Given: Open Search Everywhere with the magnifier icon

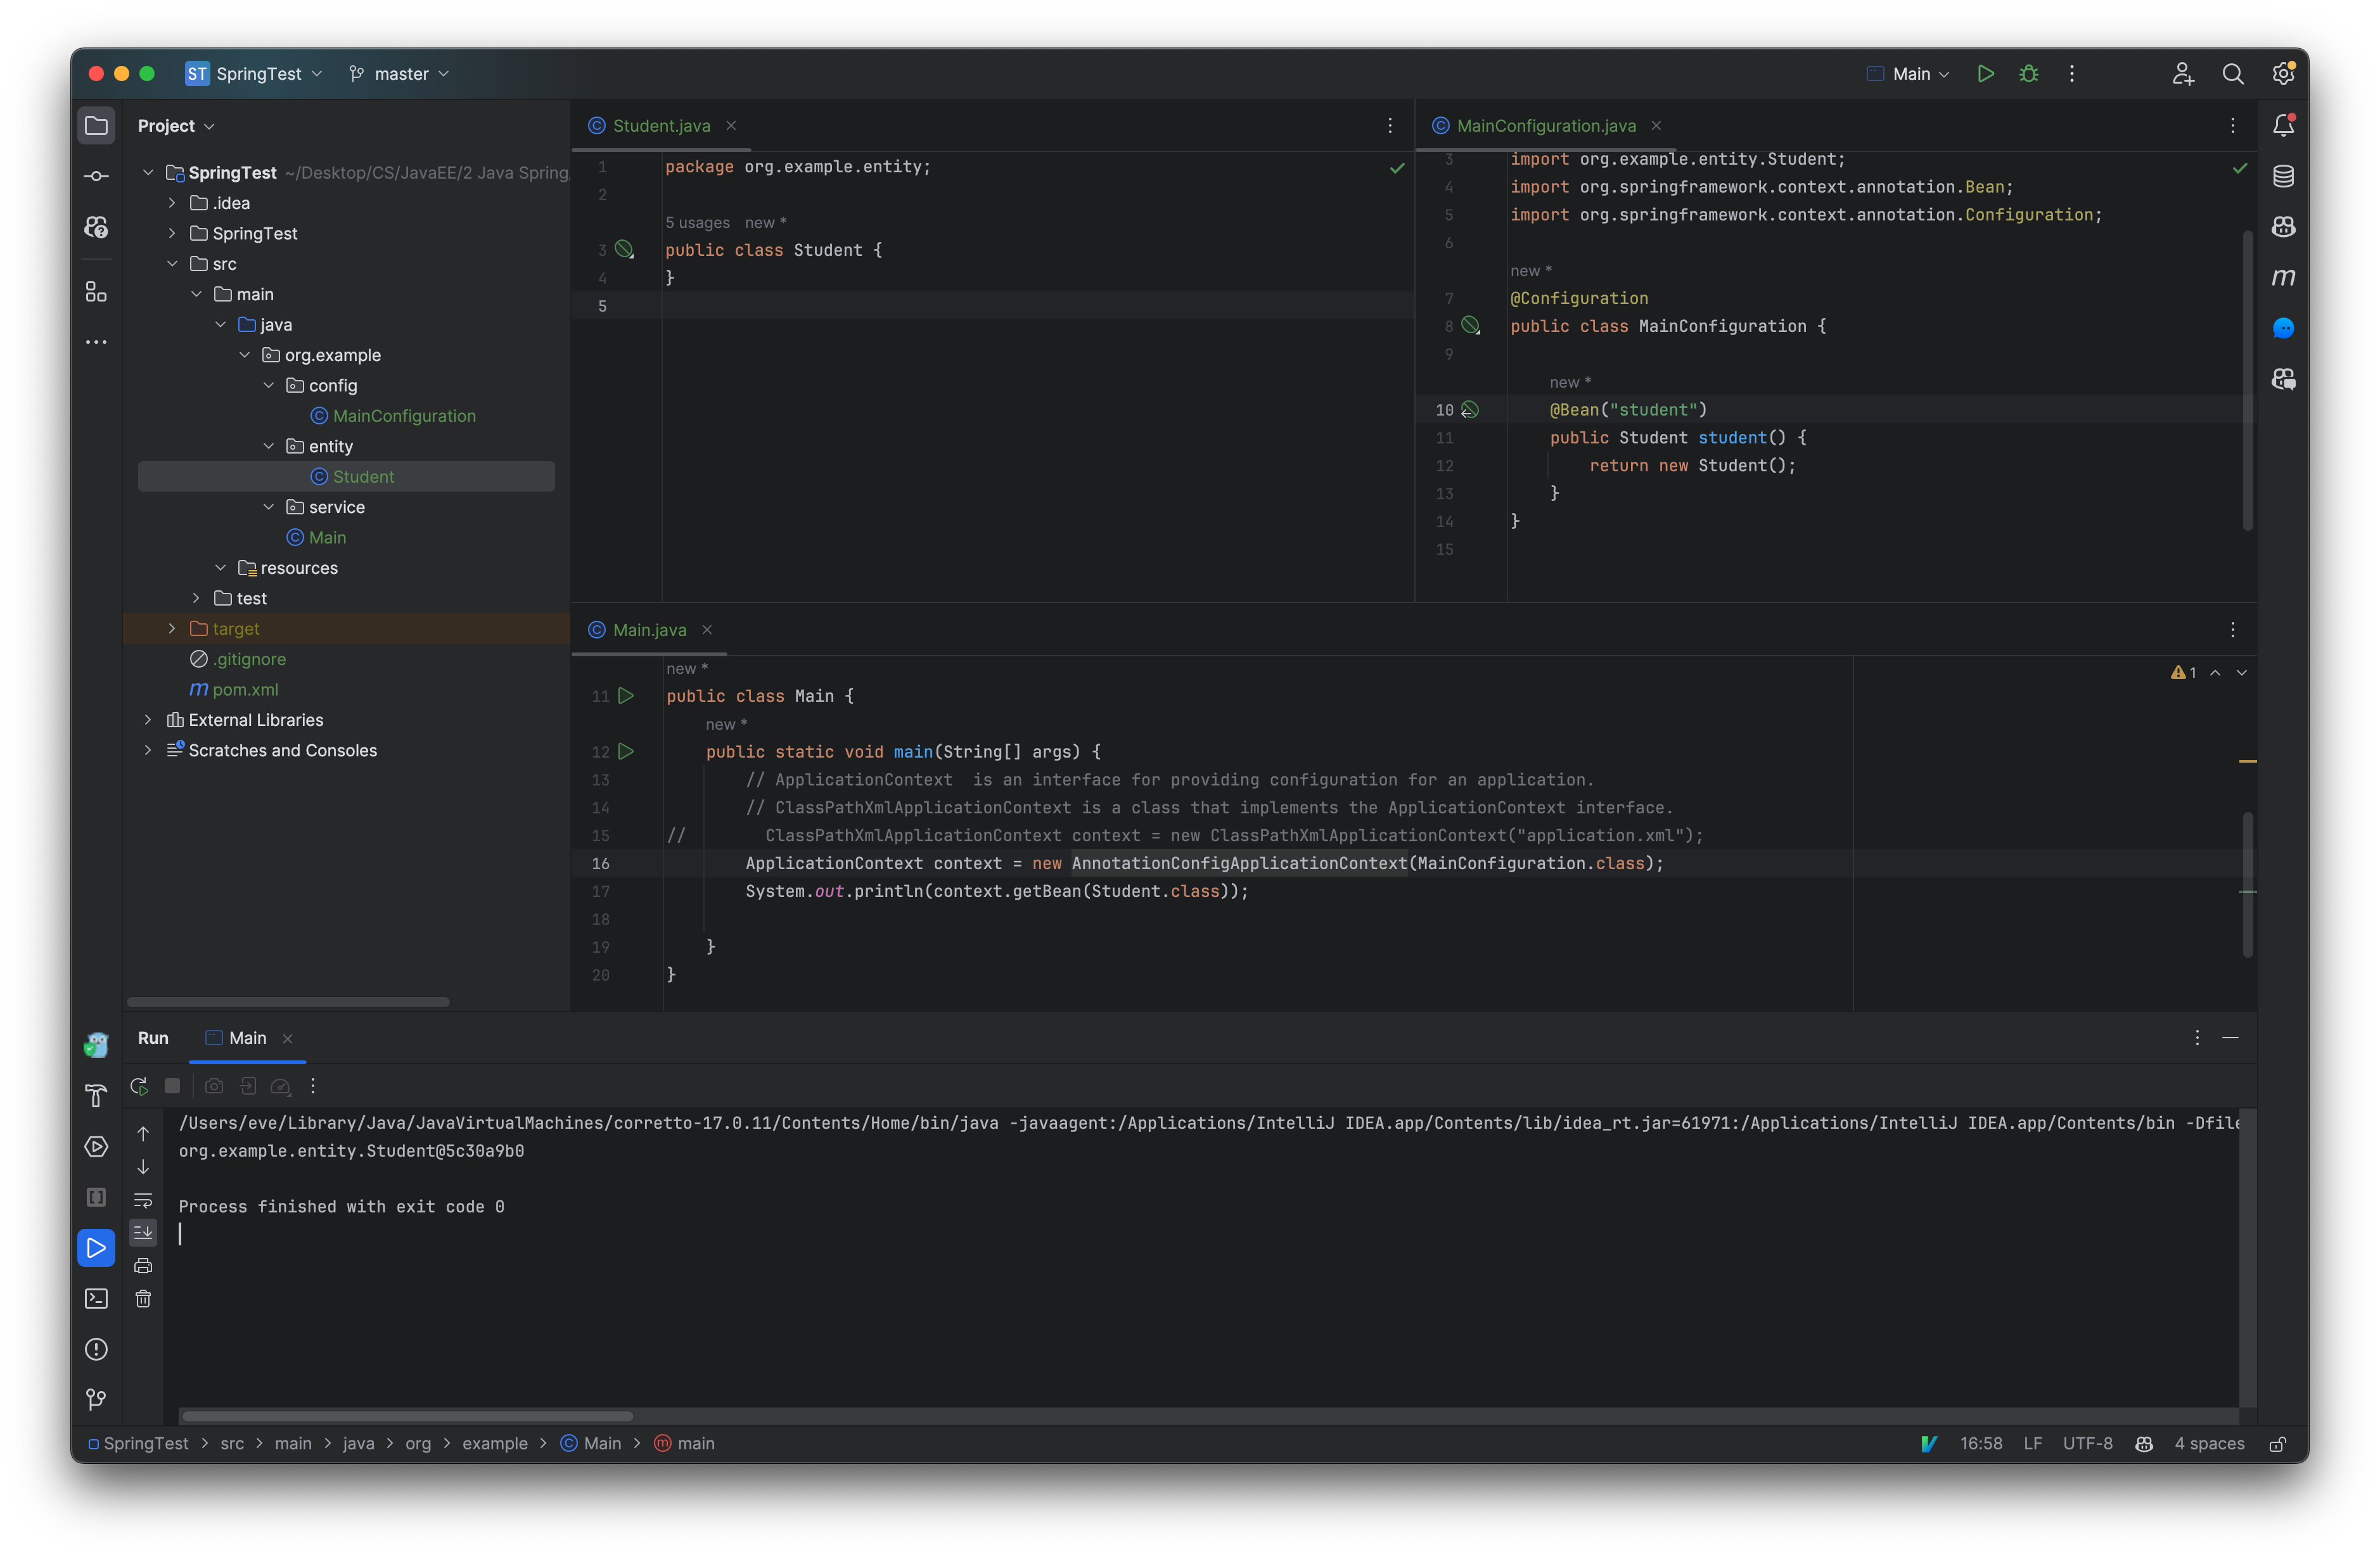Looking at the screenshot, I should click(2234, 73).
